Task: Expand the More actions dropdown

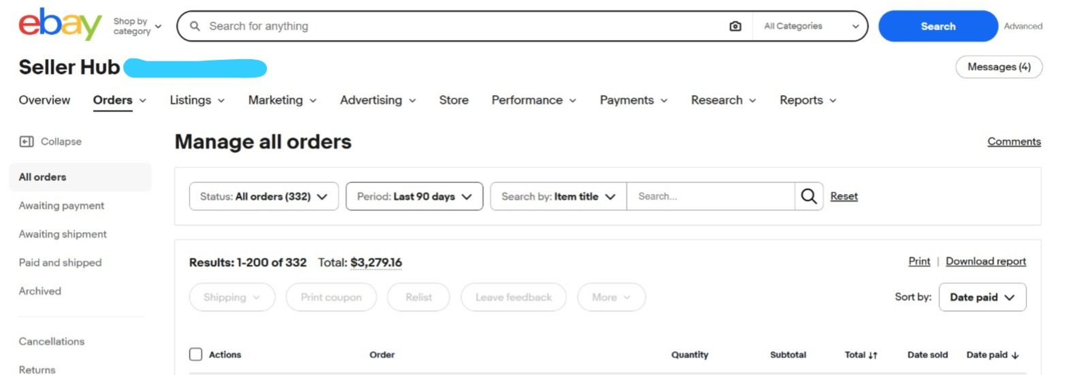Action: (x=611, y=297)
